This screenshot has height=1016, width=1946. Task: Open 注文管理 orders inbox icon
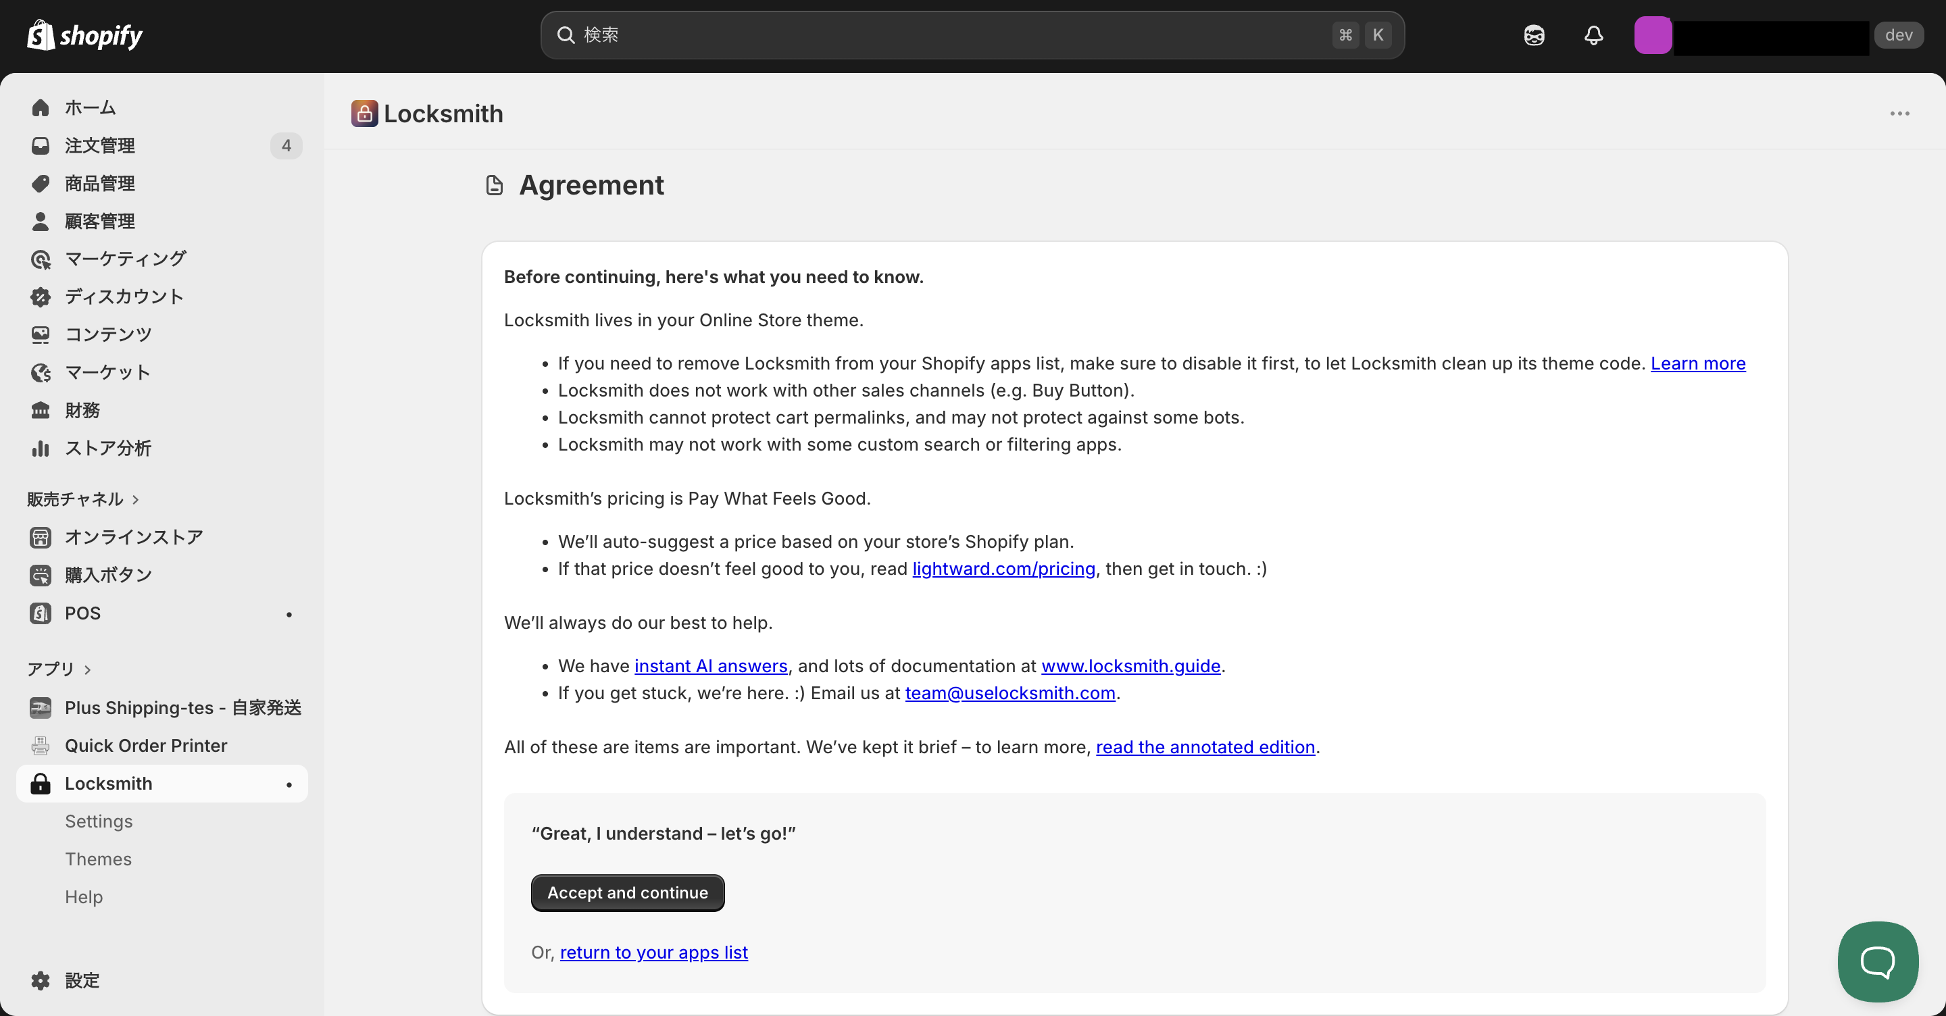[x=41, y=146]
